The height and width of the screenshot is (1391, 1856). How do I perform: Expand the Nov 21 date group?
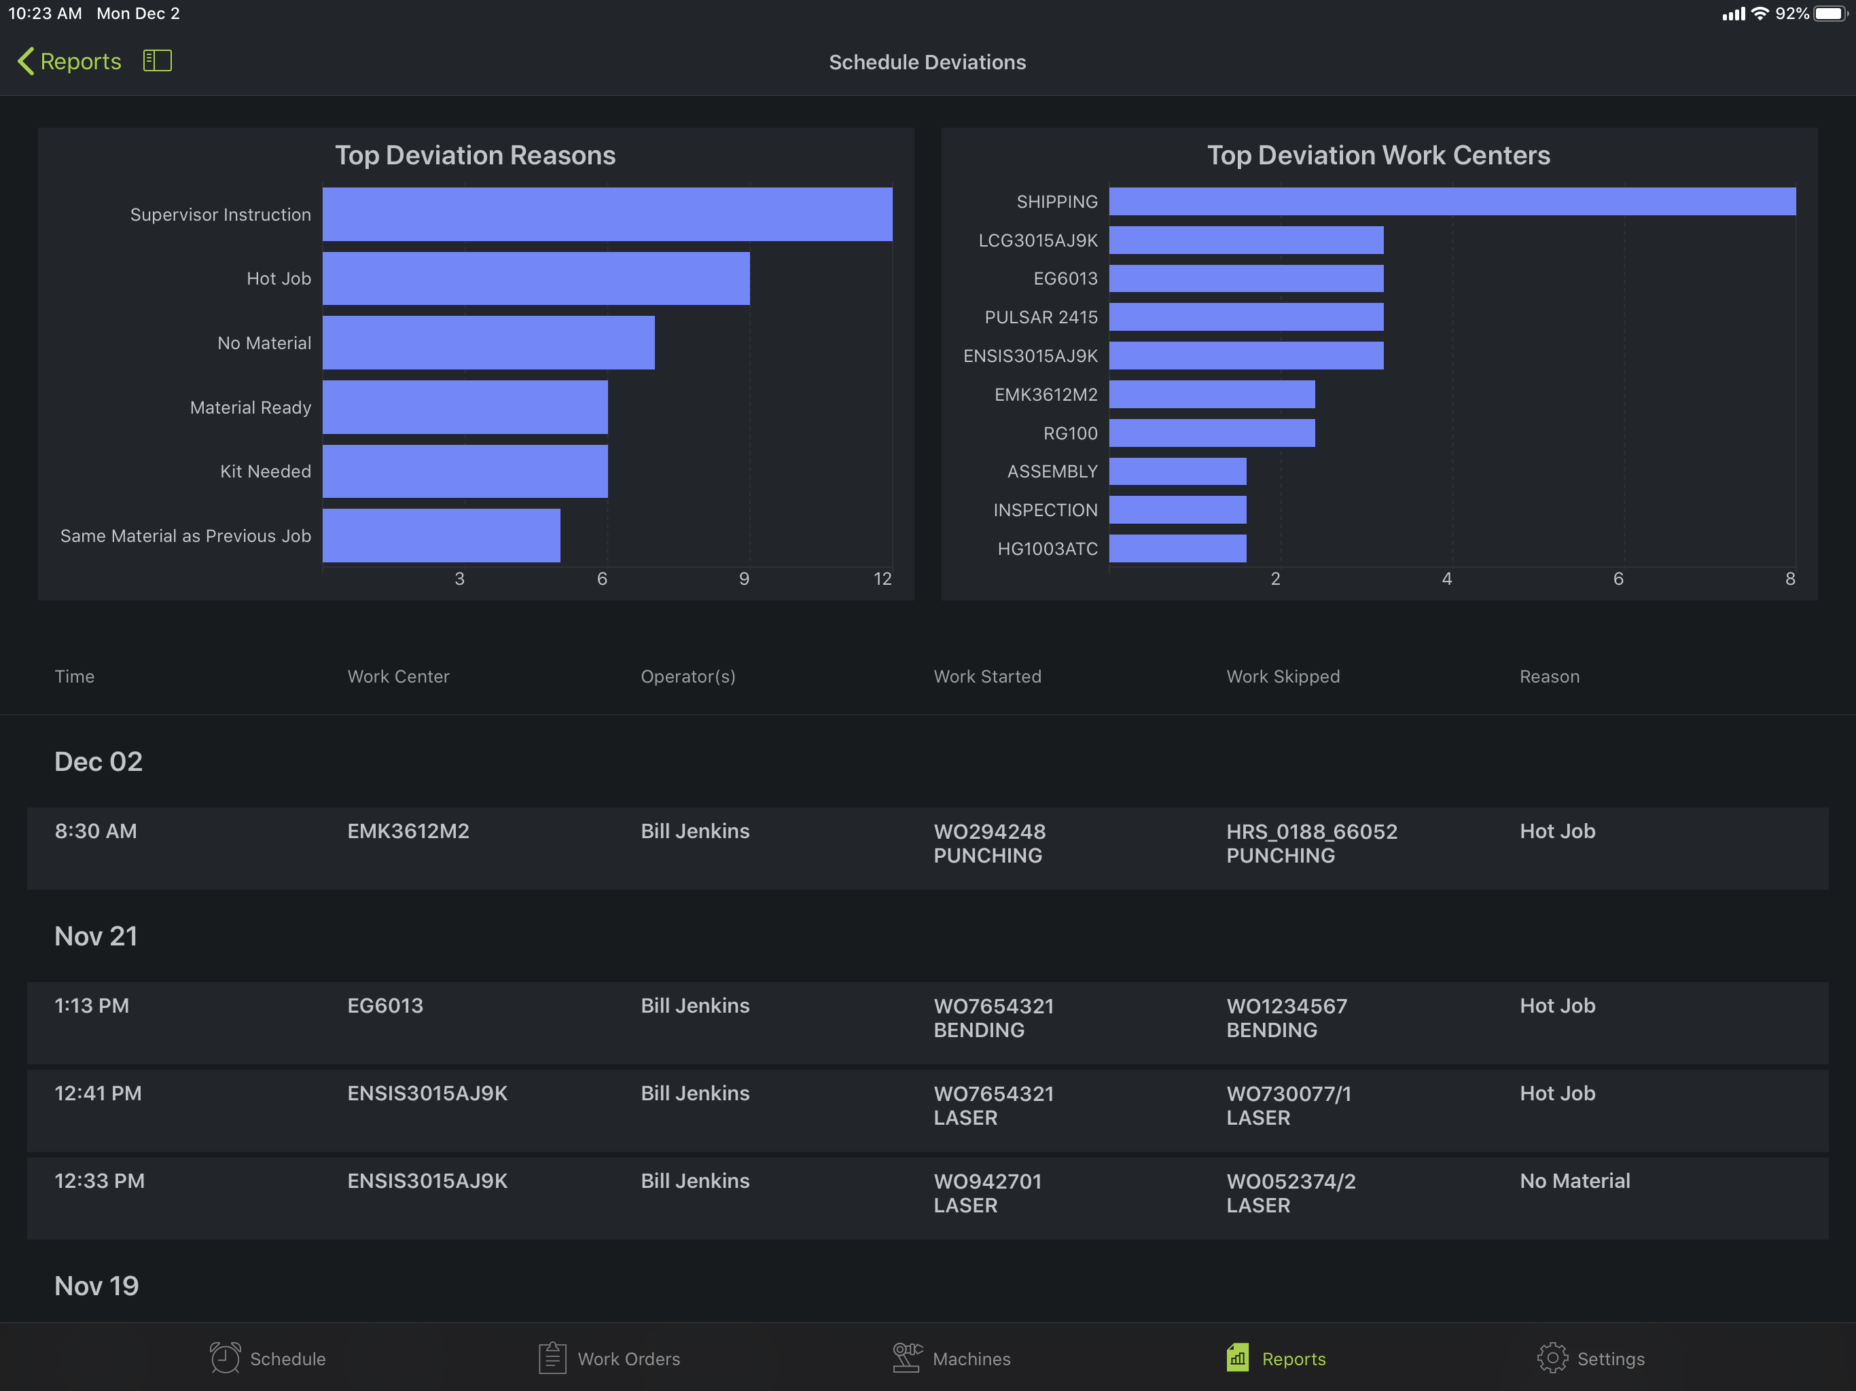(95, 935)
